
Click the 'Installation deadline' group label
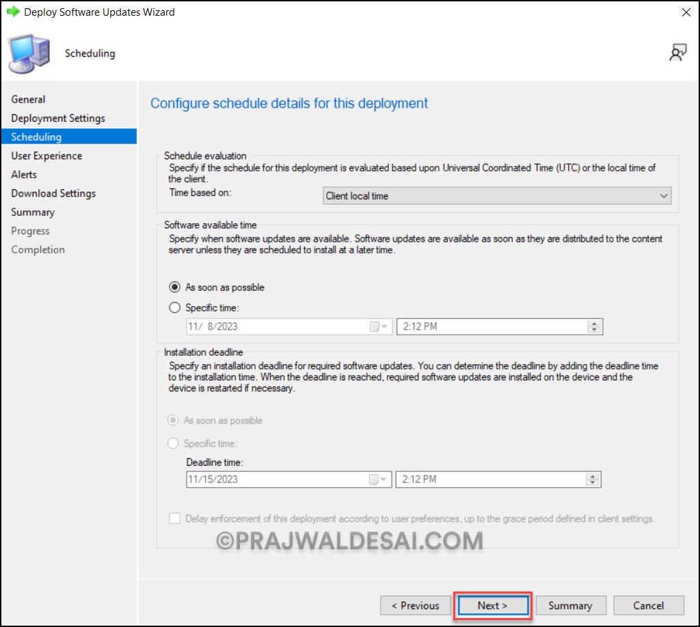tap(203, 352)
